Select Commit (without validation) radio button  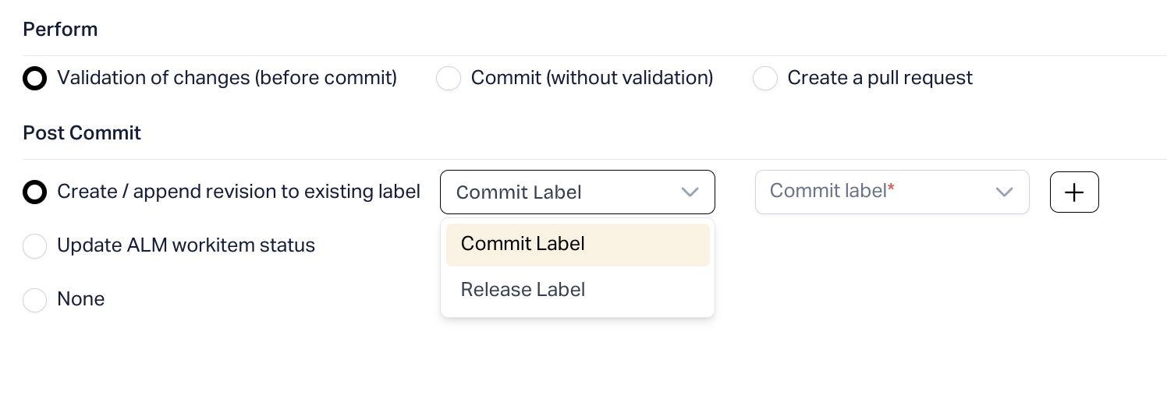[449, 79]
